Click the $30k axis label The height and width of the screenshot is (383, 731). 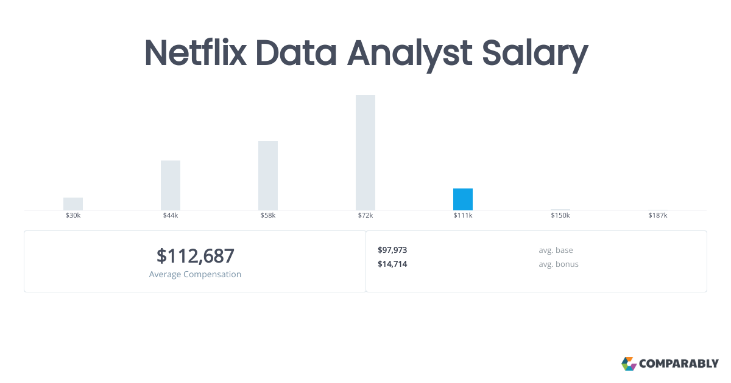point(73,216)
